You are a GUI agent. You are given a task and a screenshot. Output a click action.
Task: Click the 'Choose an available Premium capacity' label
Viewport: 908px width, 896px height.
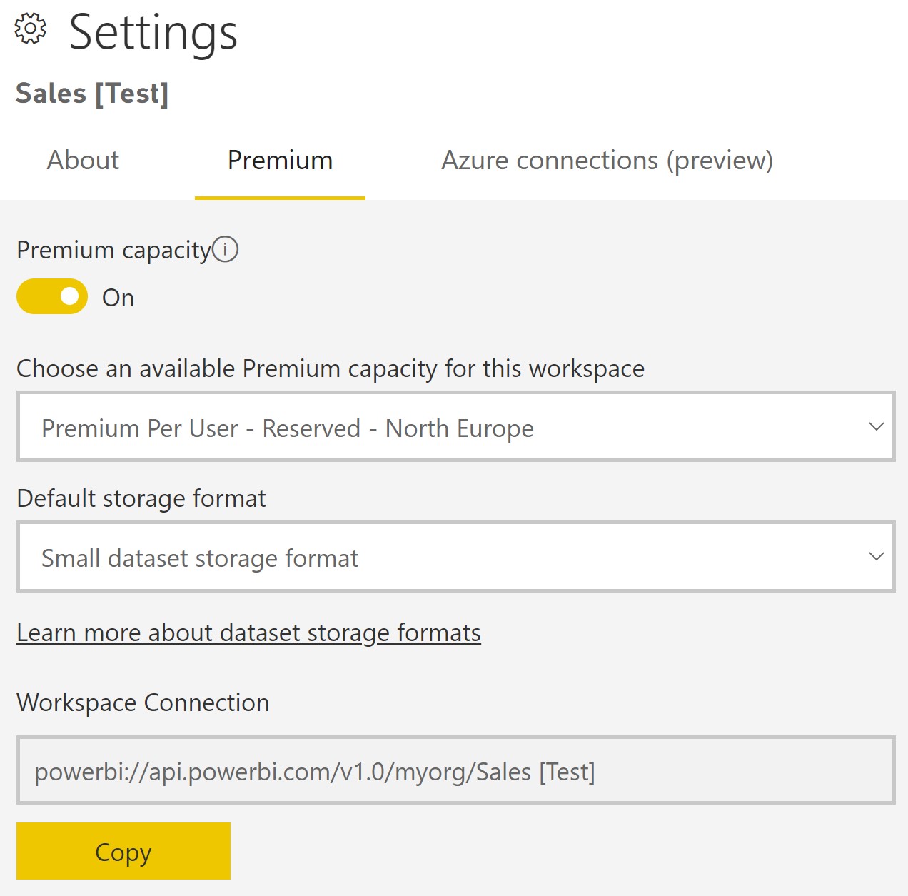click(x=331, y=369)
